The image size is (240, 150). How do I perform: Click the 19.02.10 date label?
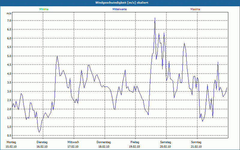point(134,147)
